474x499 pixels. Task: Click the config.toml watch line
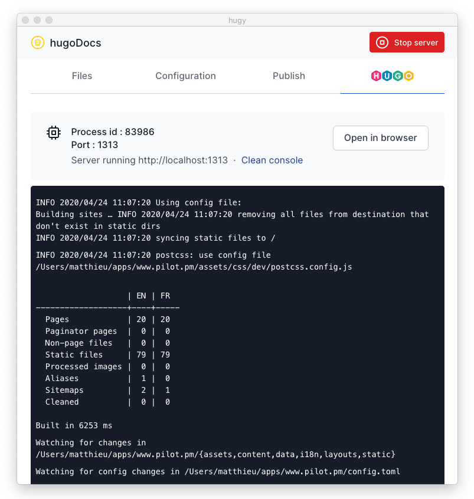pyautogui.click(x=218, y=471)
